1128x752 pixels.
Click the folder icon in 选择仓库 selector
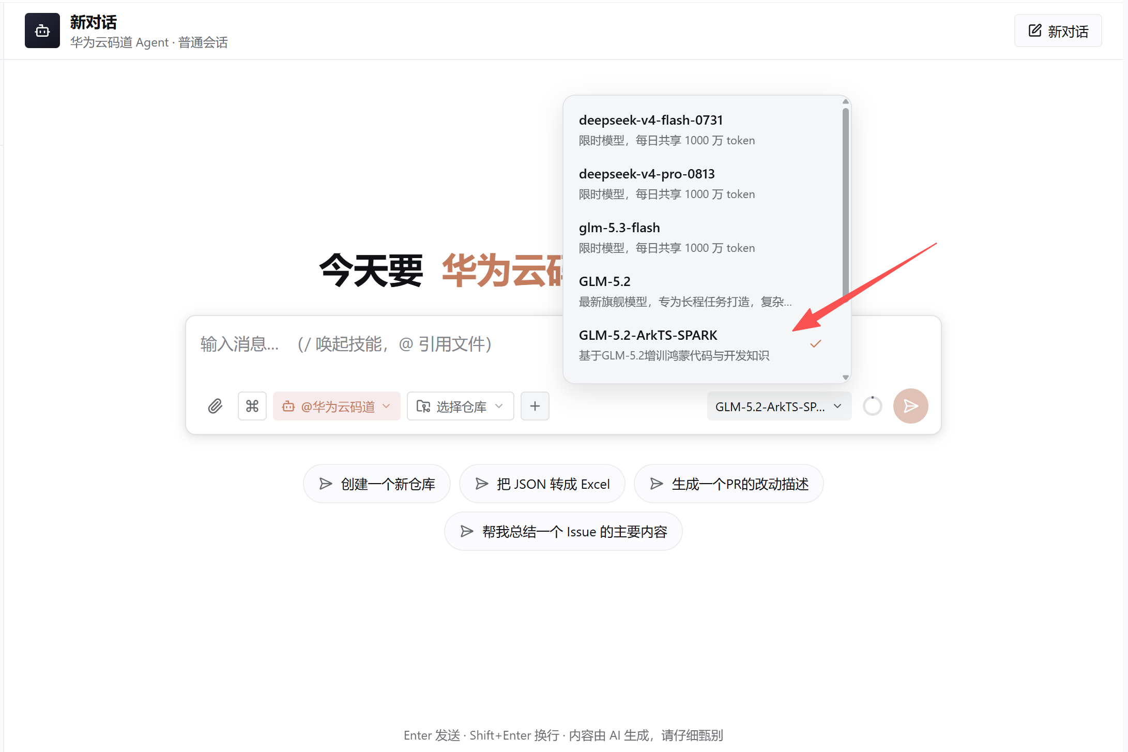(423, 407)
